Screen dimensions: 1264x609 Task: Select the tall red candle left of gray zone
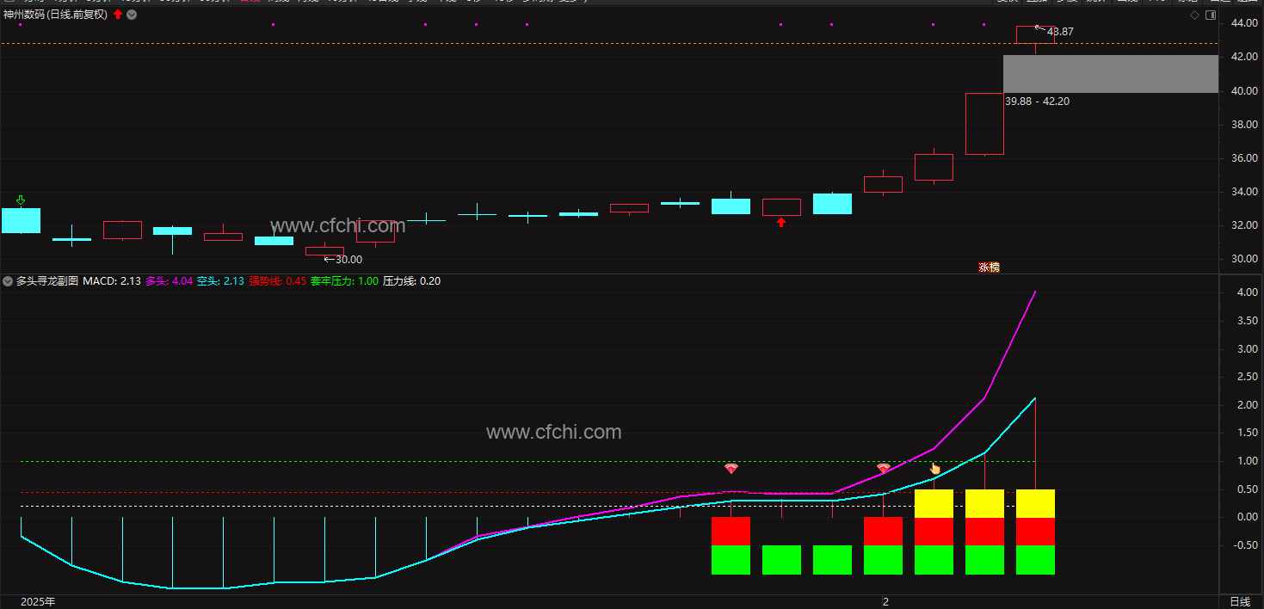[984, 124]
